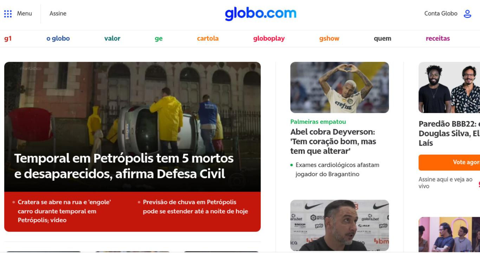Go to the o globo section

[58, 39]
